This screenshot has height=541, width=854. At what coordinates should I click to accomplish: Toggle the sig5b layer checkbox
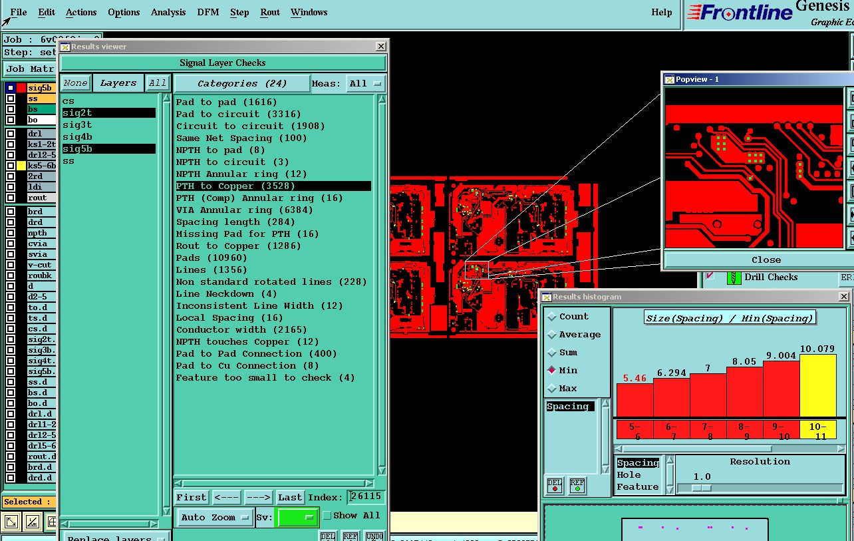click(x=11, y=88)
